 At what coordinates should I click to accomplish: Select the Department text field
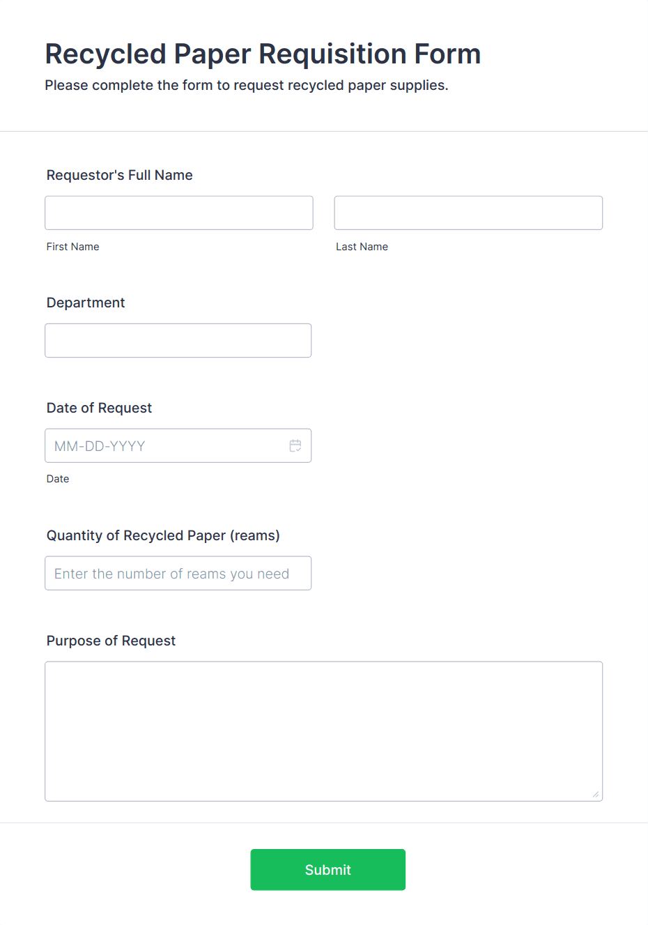click(178, 340)
